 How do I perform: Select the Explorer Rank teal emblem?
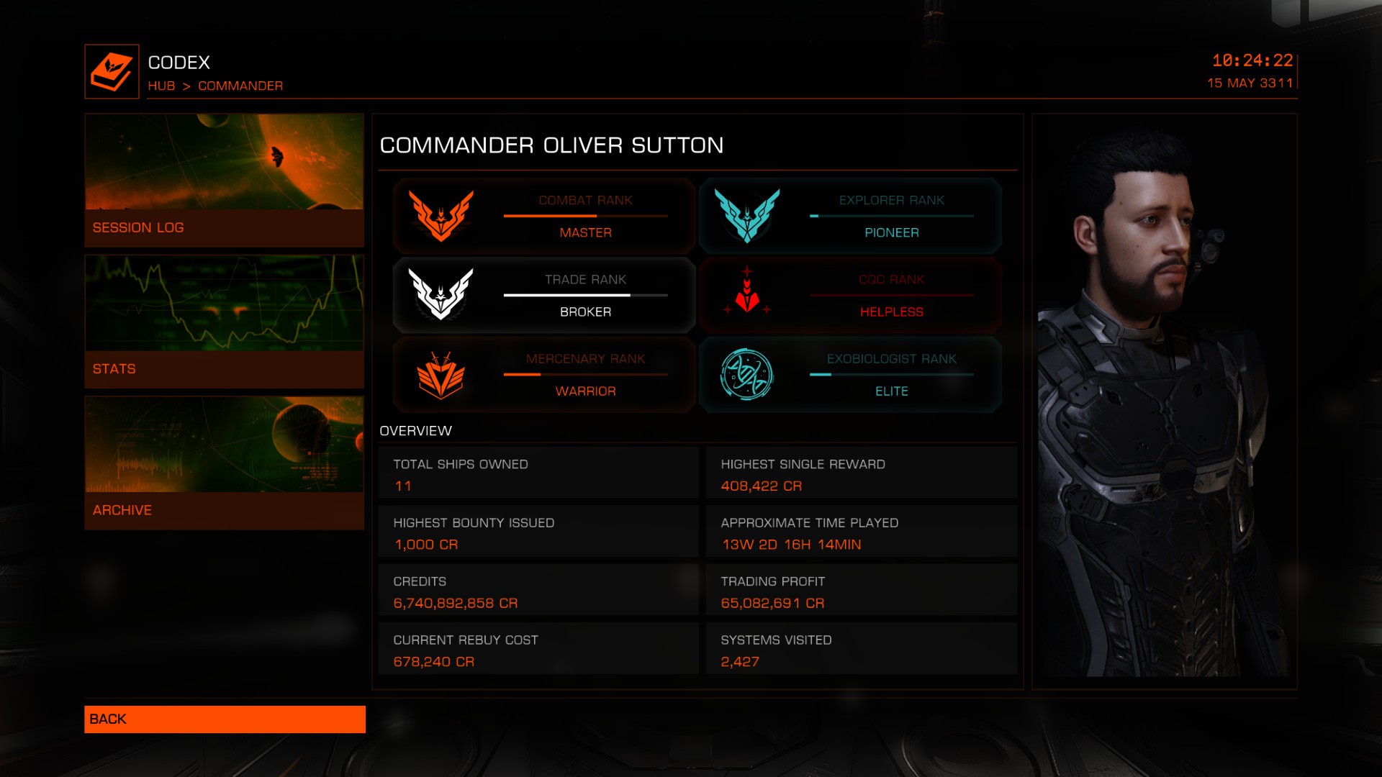click(x=747, y=216)
